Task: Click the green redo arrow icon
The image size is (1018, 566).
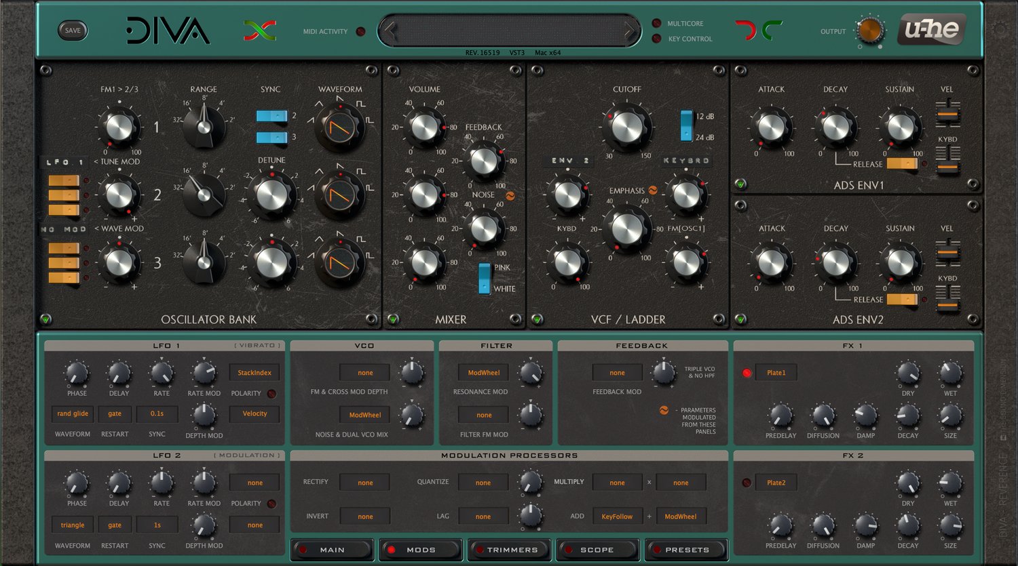Action: 772,30
